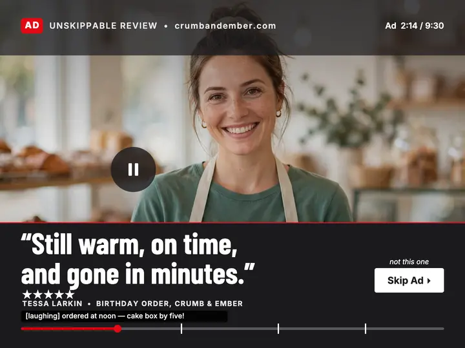Jump to the third white chapter marker on the progress bar

[366, 329]
